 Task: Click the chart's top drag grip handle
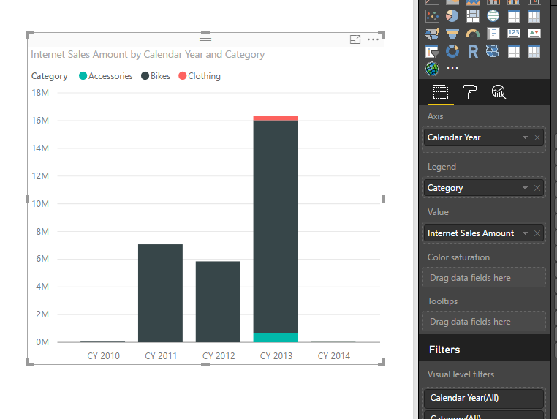point(205,39)
